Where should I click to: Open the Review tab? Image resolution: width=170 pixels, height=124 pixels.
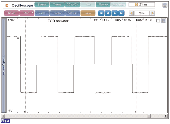click(x=103, y=5)
